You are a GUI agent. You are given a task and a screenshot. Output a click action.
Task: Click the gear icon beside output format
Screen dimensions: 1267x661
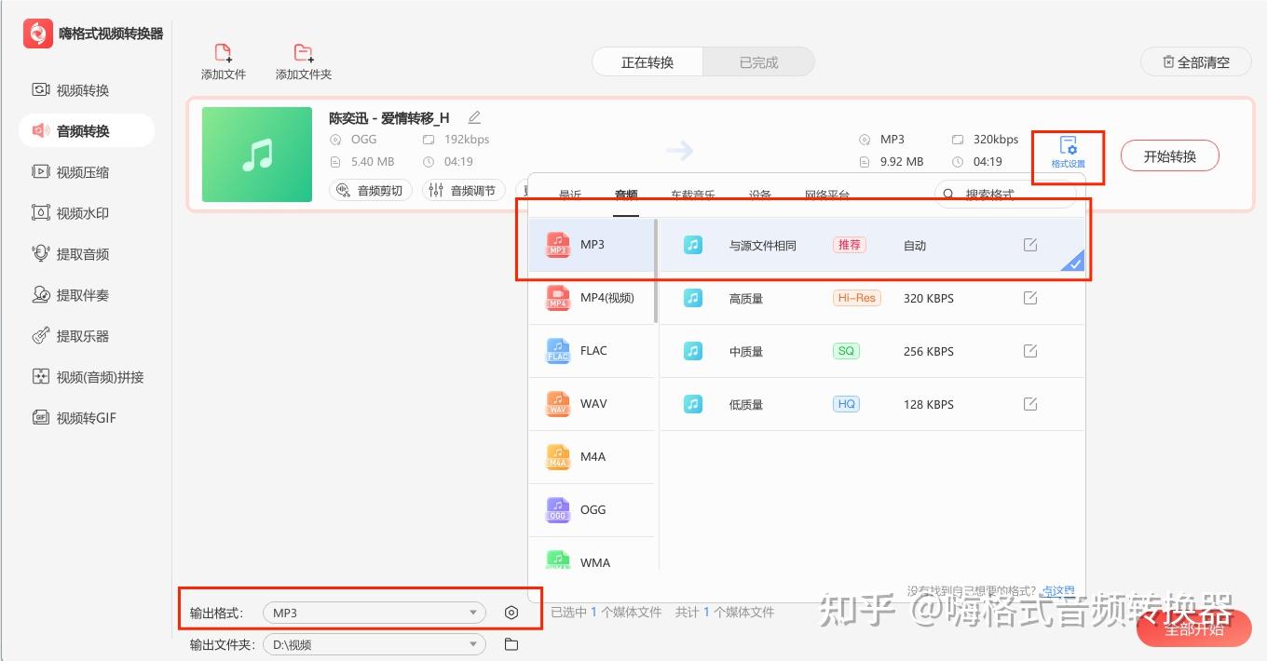tap(511, 613)
